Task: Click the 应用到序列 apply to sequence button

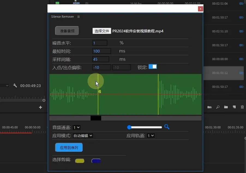Action: click(x=69, y=147)
